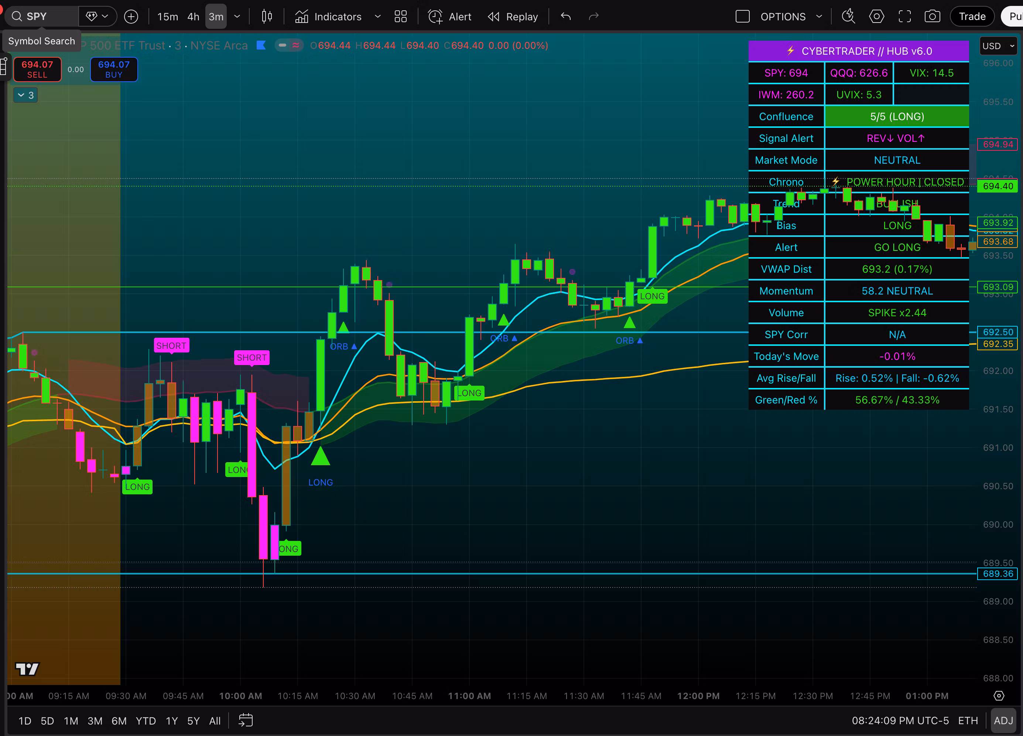Open the Trade panel
The height and width of the screenshot is (736, 1023).
point(972,17)
